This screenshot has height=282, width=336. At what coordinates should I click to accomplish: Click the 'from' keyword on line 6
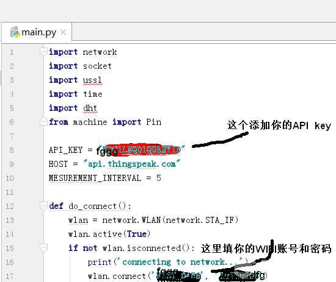(59, 122)
